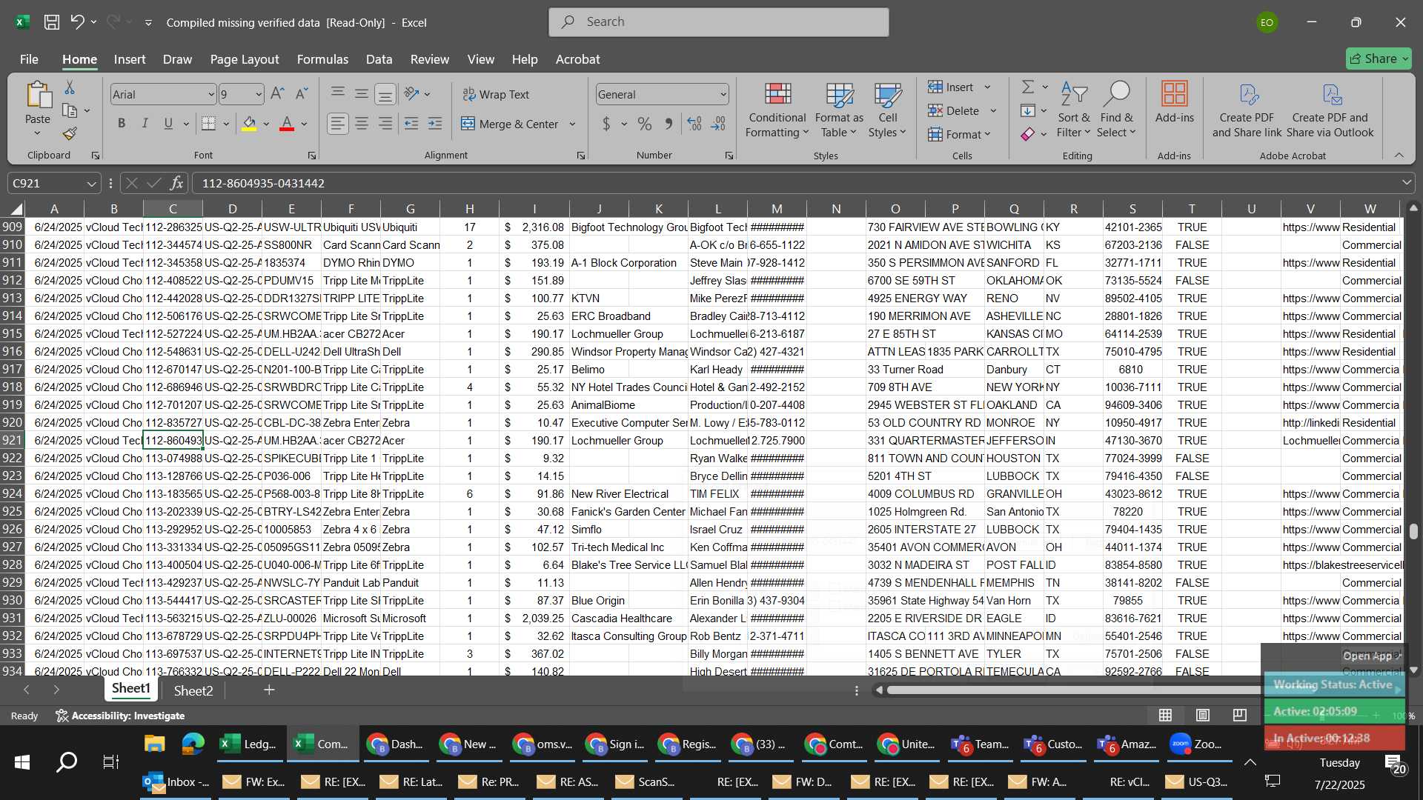
Task: Open Sort & Filter options
Action: 1074,110
